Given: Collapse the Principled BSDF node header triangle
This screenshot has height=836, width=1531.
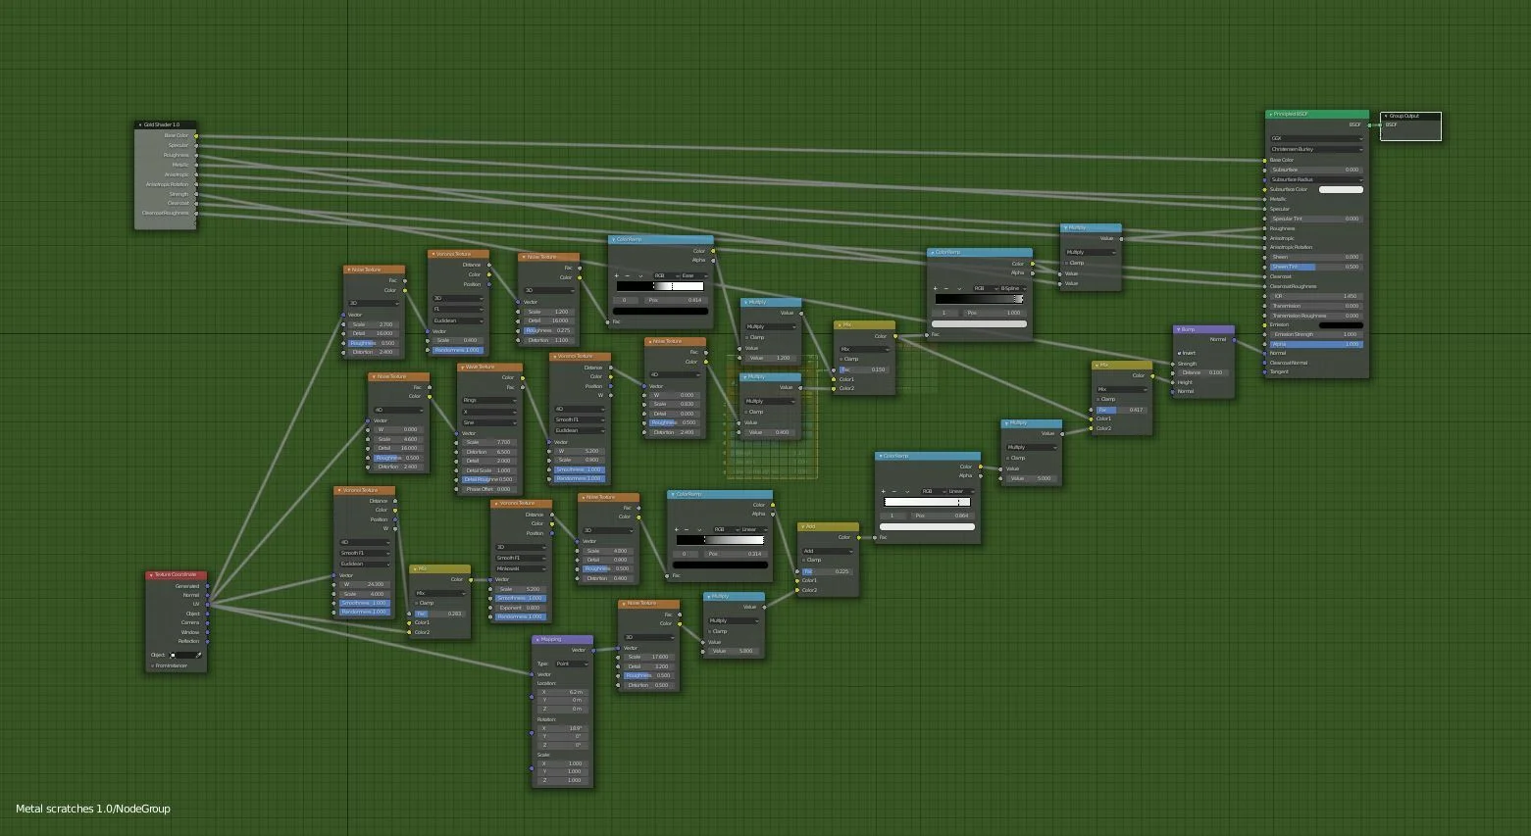Looking at the screenshot, I should click(1271, 114).
